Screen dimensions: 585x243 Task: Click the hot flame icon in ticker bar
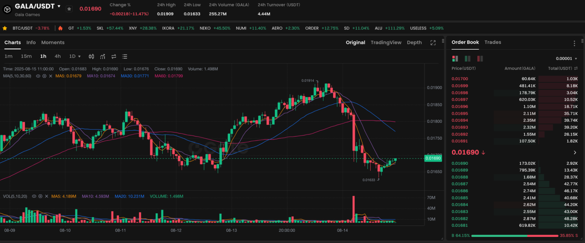[x=60, y=28]
